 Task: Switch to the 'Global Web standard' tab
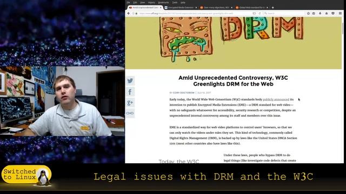[x=251, y=8]
